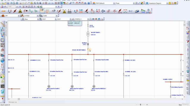190x106 pixels.
Task: Click the Time Domain Load Flow P-Q clock icon
Action: click(148, 11)
